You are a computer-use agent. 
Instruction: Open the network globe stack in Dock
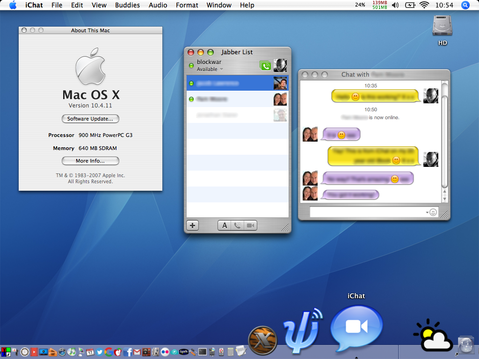pyautogui.click(x=466, y=345)
